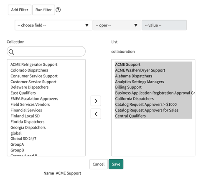Click the Run filter button
214x185 pixels.
point(43,10)
